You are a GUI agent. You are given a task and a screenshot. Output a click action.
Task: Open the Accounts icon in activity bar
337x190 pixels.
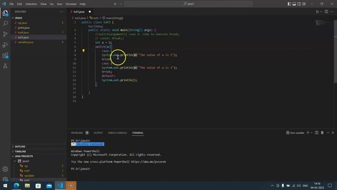pos(5,169)
